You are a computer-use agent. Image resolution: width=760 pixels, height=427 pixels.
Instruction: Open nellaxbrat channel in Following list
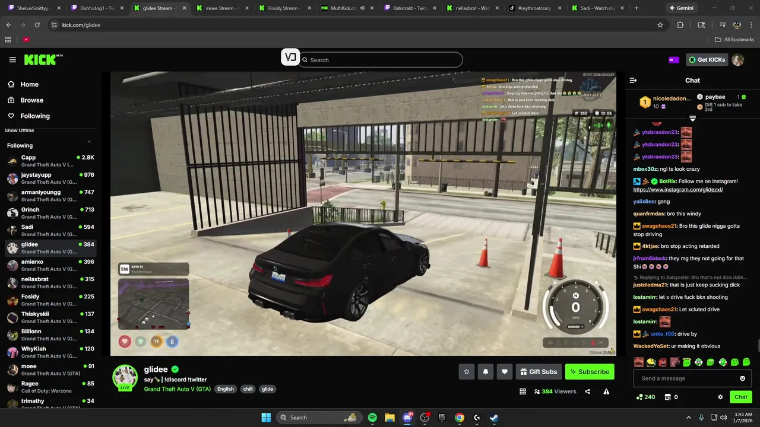coord(50,283)
